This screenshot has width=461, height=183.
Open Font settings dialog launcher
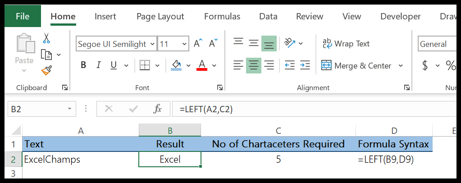click(219, 87)
